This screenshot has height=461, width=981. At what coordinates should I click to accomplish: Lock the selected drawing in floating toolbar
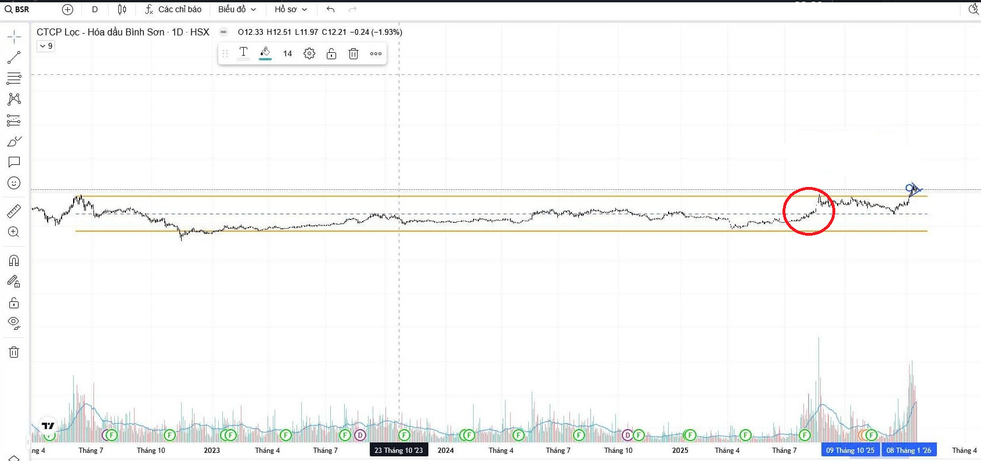[x=331, y=53]
